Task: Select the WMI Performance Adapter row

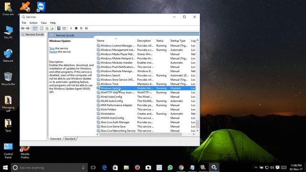Action: pos(146,105)
